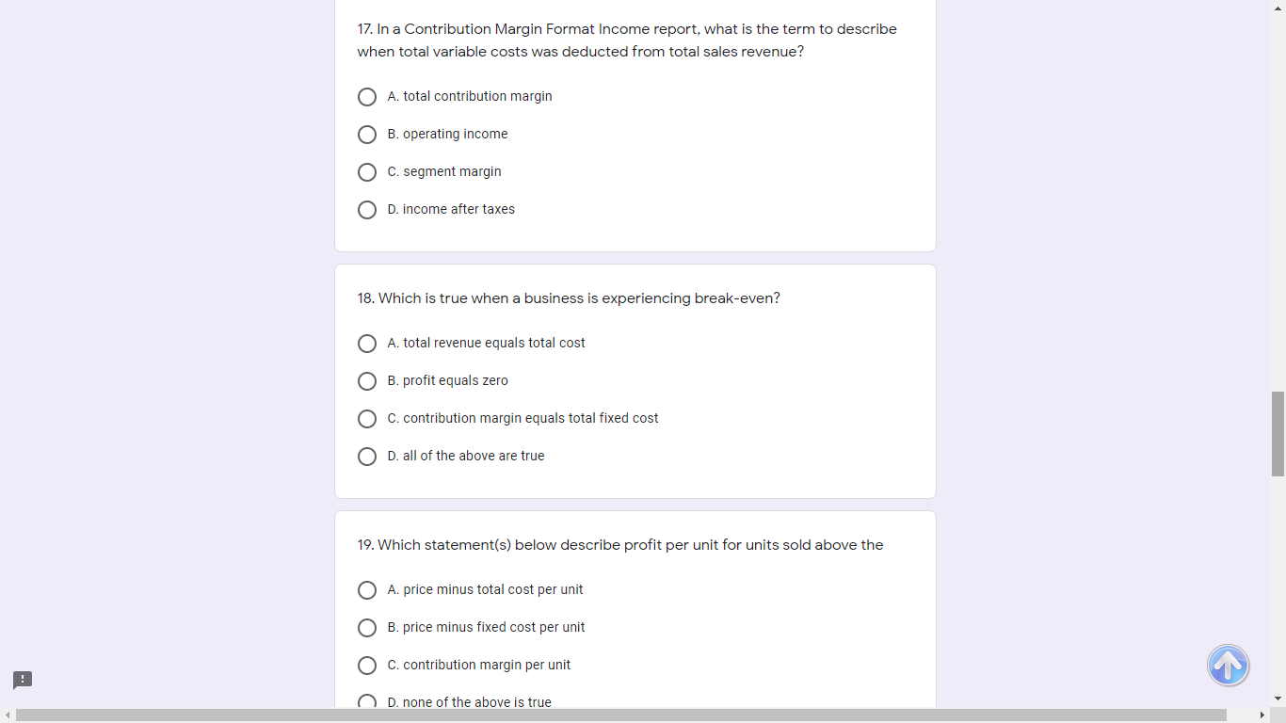Choose B. profit equals zero for question 18

coord(367,380)
